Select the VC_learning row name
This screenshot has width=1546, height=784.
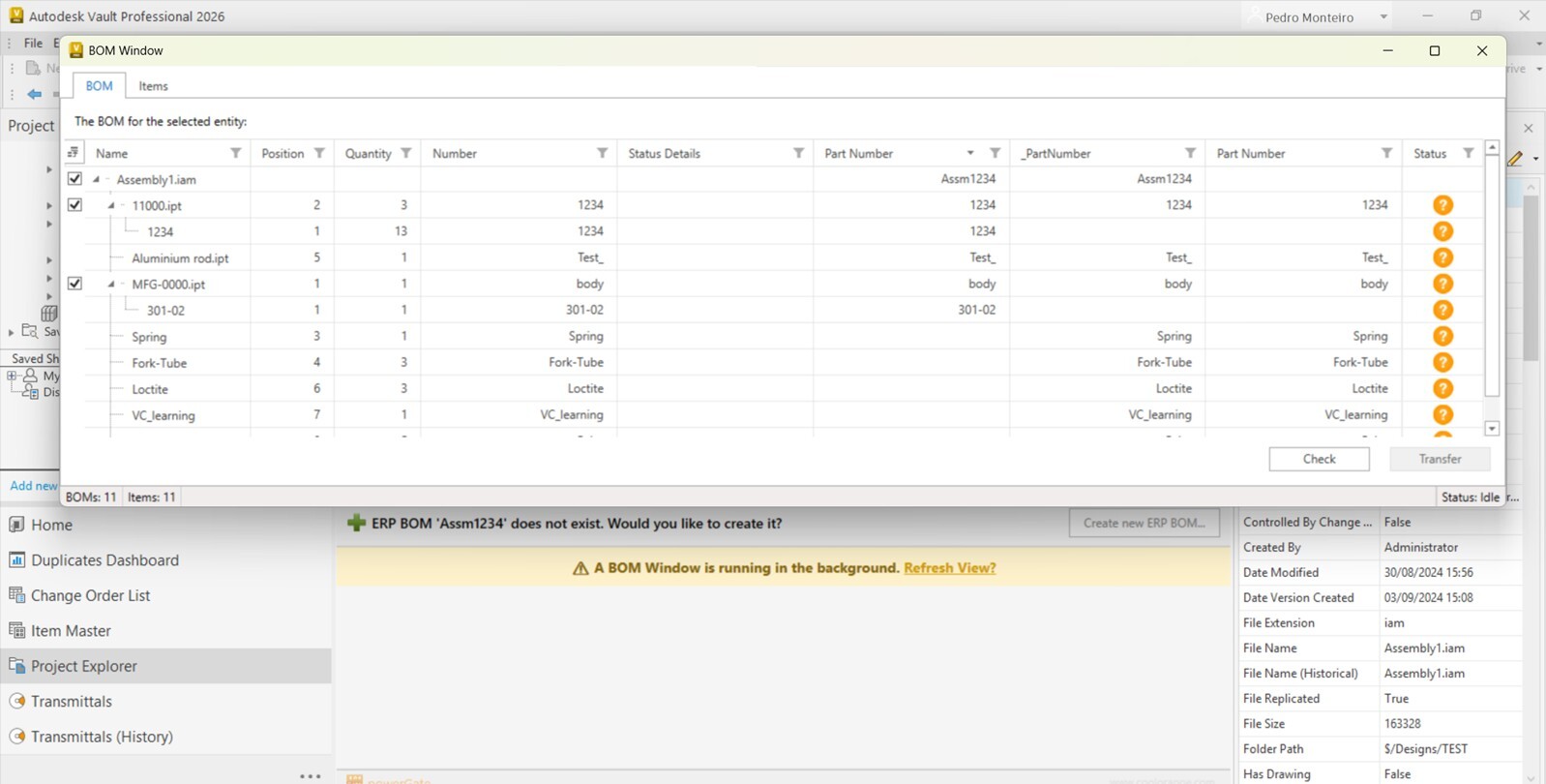point(164,415)
